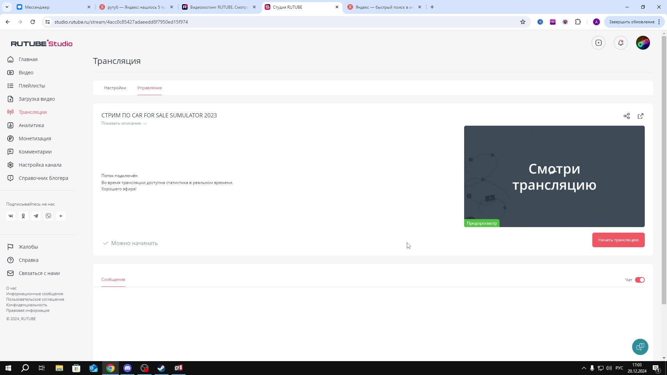The height and width of the screenshot is (375, 667).
Task: Click the VK social icon
Action: pyautogui.click(x=11, y=216)
